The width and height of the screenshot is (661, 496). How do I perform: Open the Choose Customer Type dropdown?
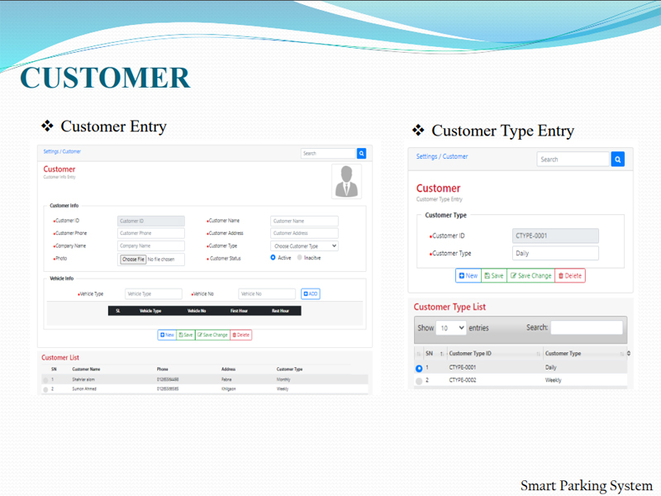tap(304, 246)
